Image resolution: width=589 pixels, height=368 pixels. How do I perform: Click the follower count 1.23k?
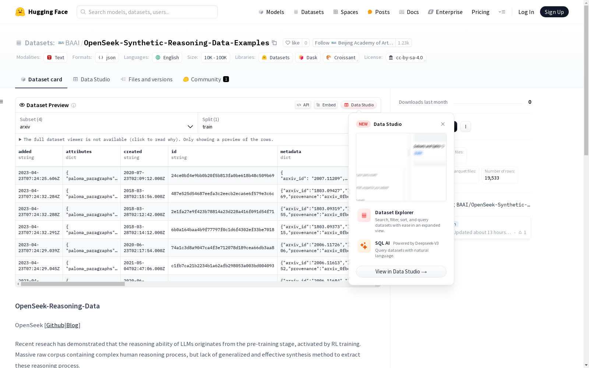pos(403,43)
